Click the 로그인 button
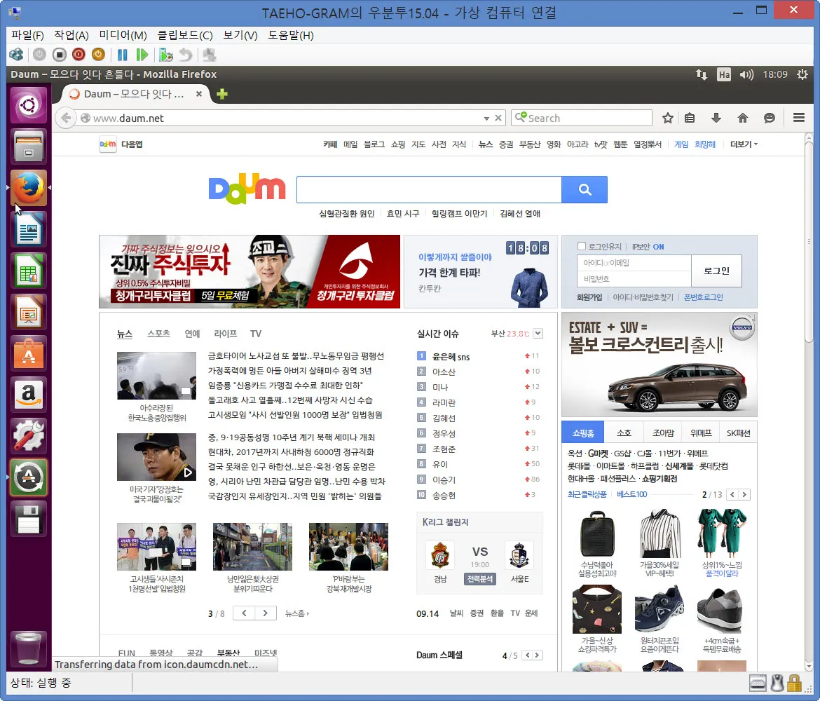Image resolution: width=820 pixels, height=701 pixels. (716, 271)
